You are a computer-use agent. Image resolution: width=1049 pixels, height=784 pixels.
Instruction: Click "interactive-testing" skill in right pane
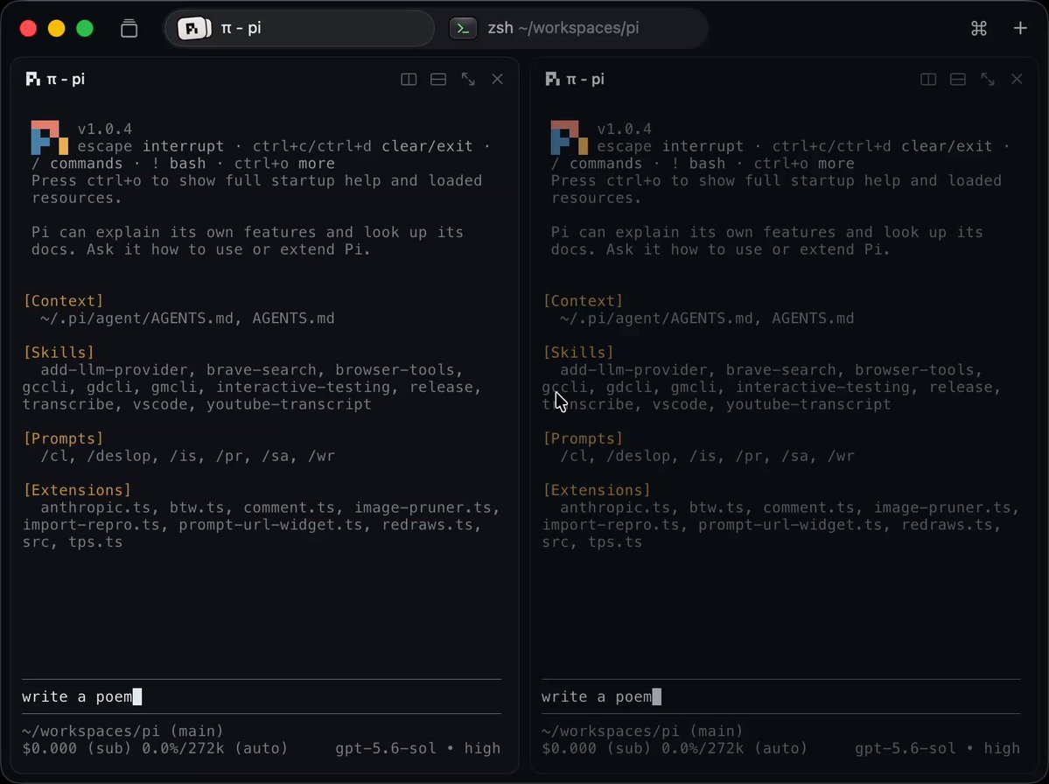pos(822,388)
